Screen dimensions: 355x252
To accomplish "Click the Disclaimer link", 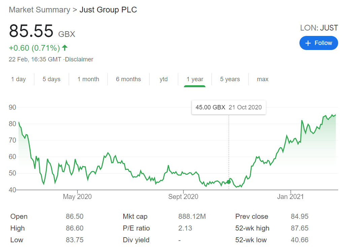I will pos(79,59).
